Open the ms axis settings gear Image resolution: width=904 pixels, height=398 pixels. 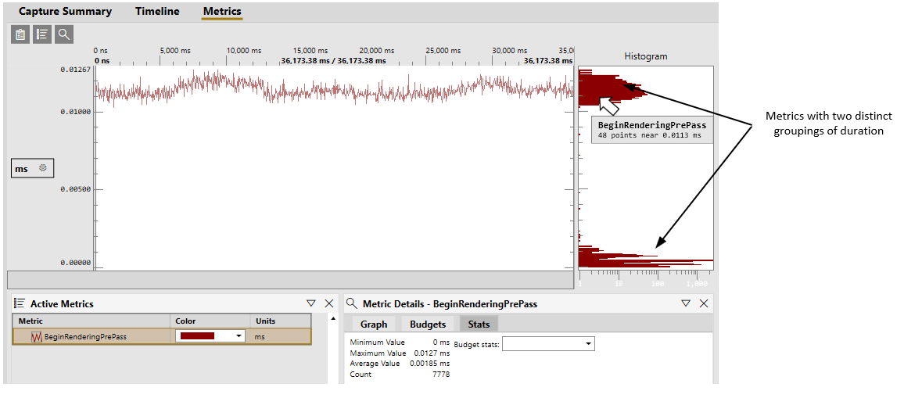[x=43, y=168]
